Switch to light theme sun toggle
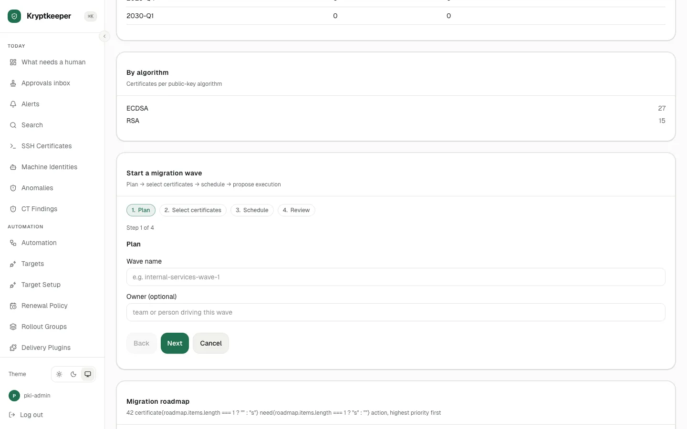 [59, 374]
